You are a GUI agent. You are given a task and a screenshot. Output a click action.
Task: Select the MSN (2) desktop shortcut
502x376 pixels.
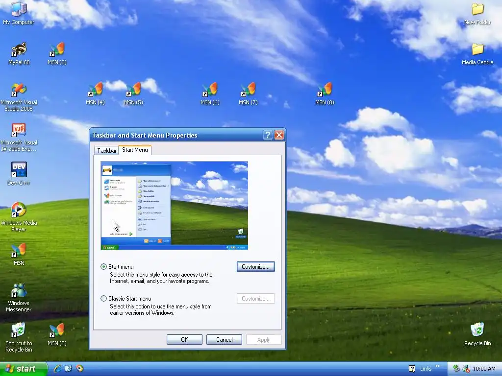[x=57, y=334]
